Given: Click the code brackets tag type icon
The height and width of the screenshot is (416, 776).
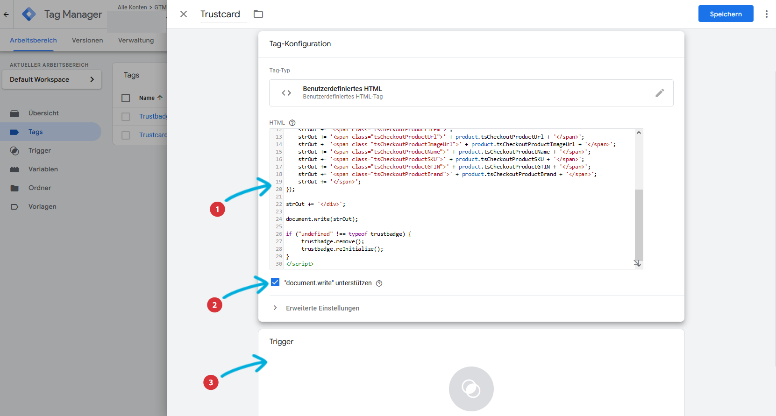Looking at the screenshot, I should click(x=286, y=93).
